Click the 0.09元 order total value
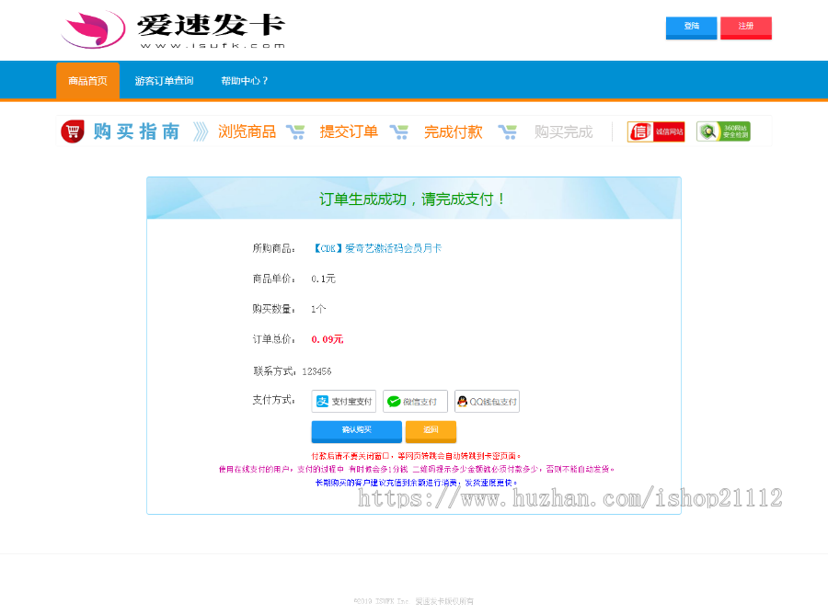Image resolution: width=828 pixels, height=615 pixels. click(x=328, y=339)
